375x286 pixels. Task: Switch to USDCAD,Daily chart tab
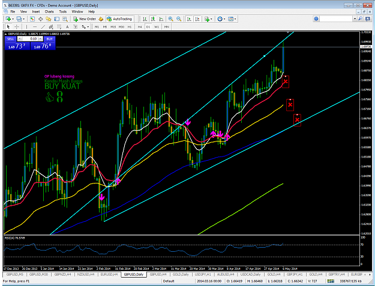click(x=250, y=275)
